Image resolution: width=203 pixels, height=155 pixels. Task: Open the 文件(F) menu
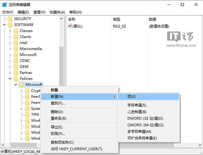8,12
